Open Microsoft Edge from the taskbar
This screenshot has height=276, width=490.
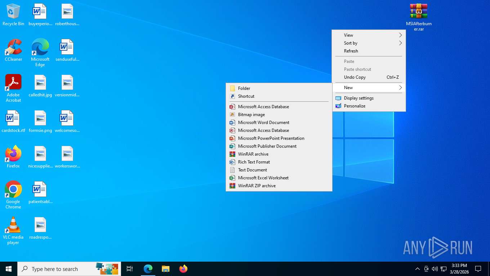[x=148, y=269]
